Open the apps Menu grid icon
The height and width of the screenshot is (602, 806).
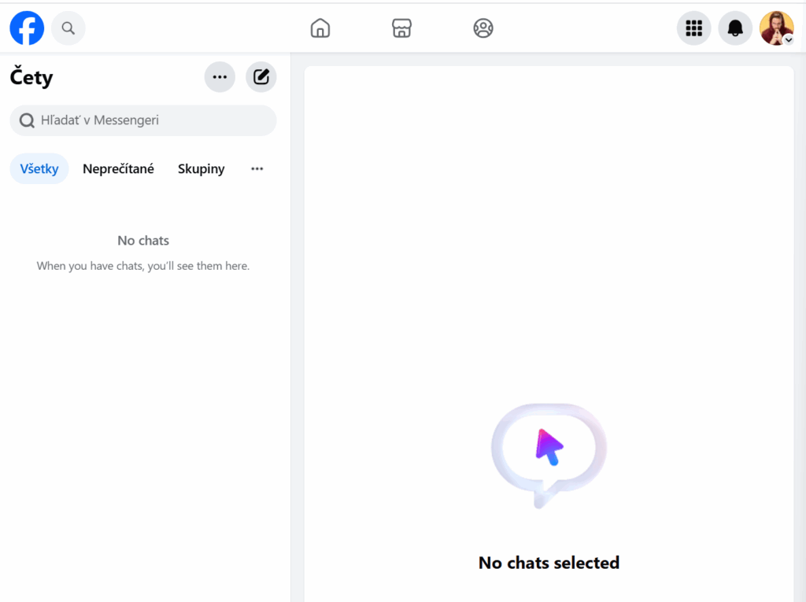(693, 28)
